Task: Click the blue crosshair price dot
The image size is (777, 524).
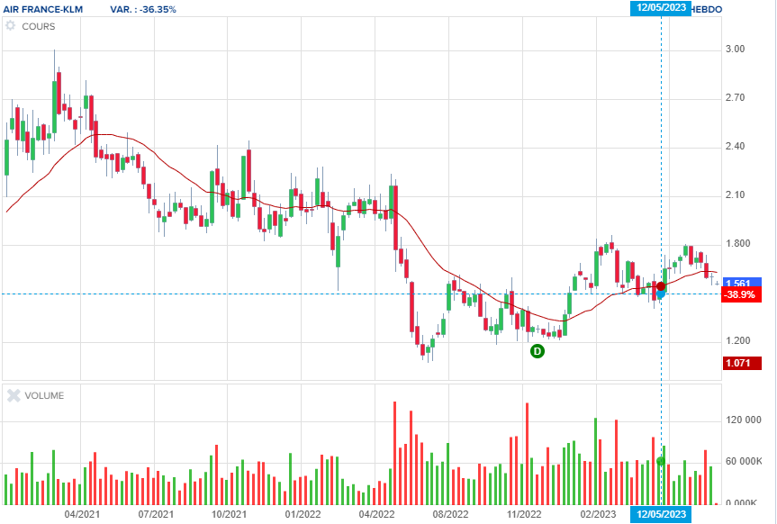Action: pos(661,294)
